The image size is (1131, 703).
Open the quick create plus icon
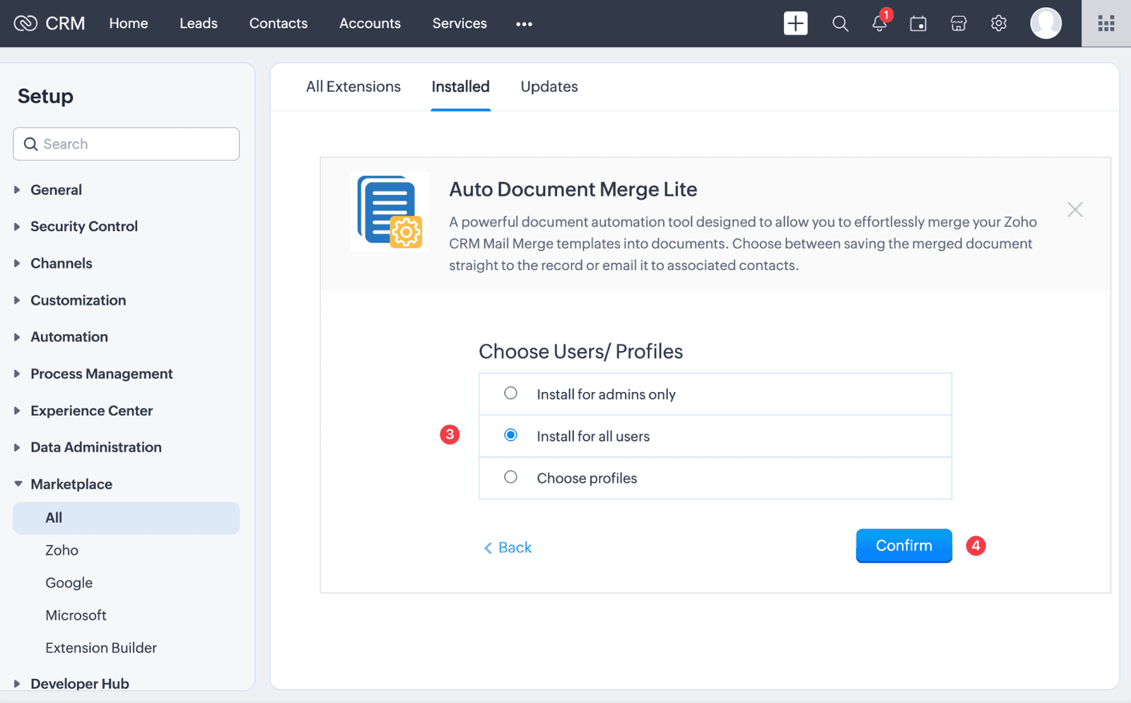tap(795, 23)
